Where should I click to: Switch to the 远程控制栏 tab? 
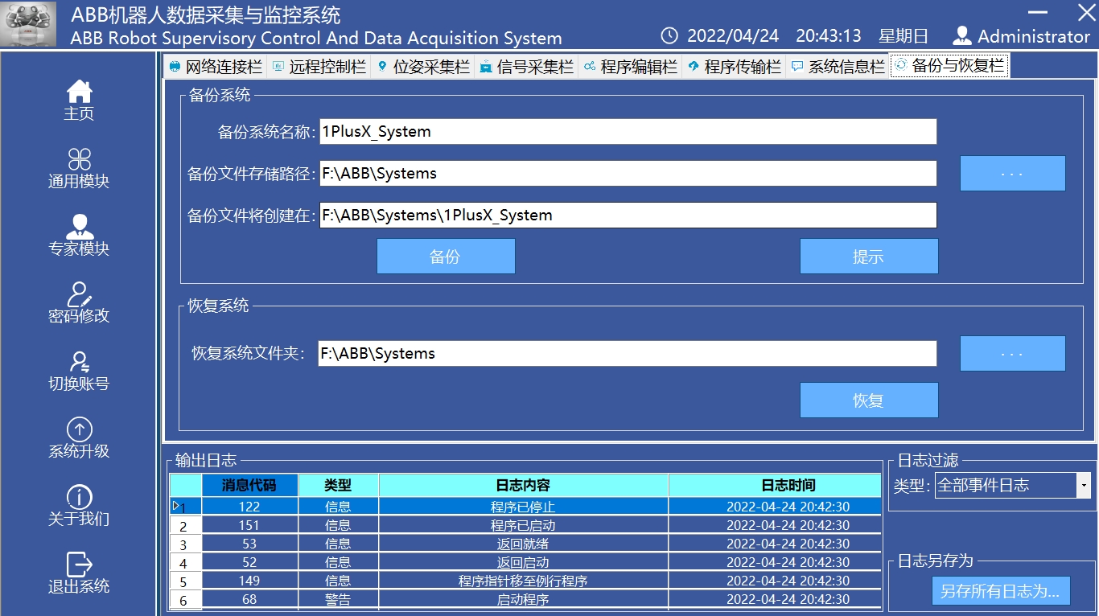pyautogui.click(x=319, y=67)
